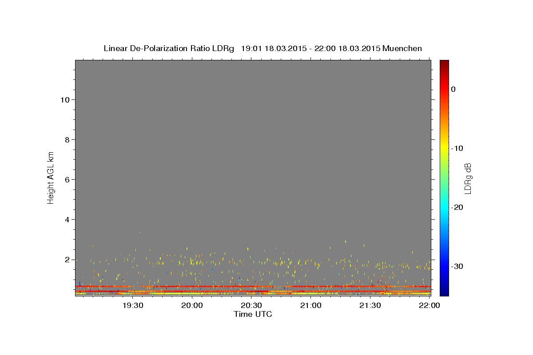Click the 21:30 time tick label
This screenshot has width=533, height=355.
[x=370, y=305]
